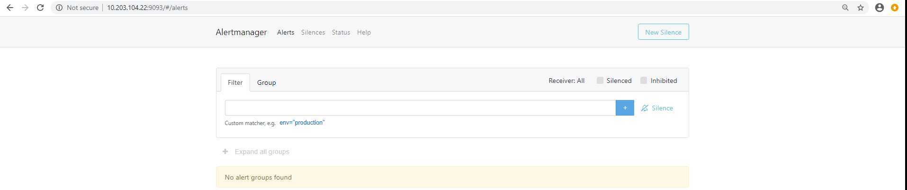Bookmark this page with the star
Image resolution: width=907 pixels, height=190 pixels.
click(x=861, y=8)
